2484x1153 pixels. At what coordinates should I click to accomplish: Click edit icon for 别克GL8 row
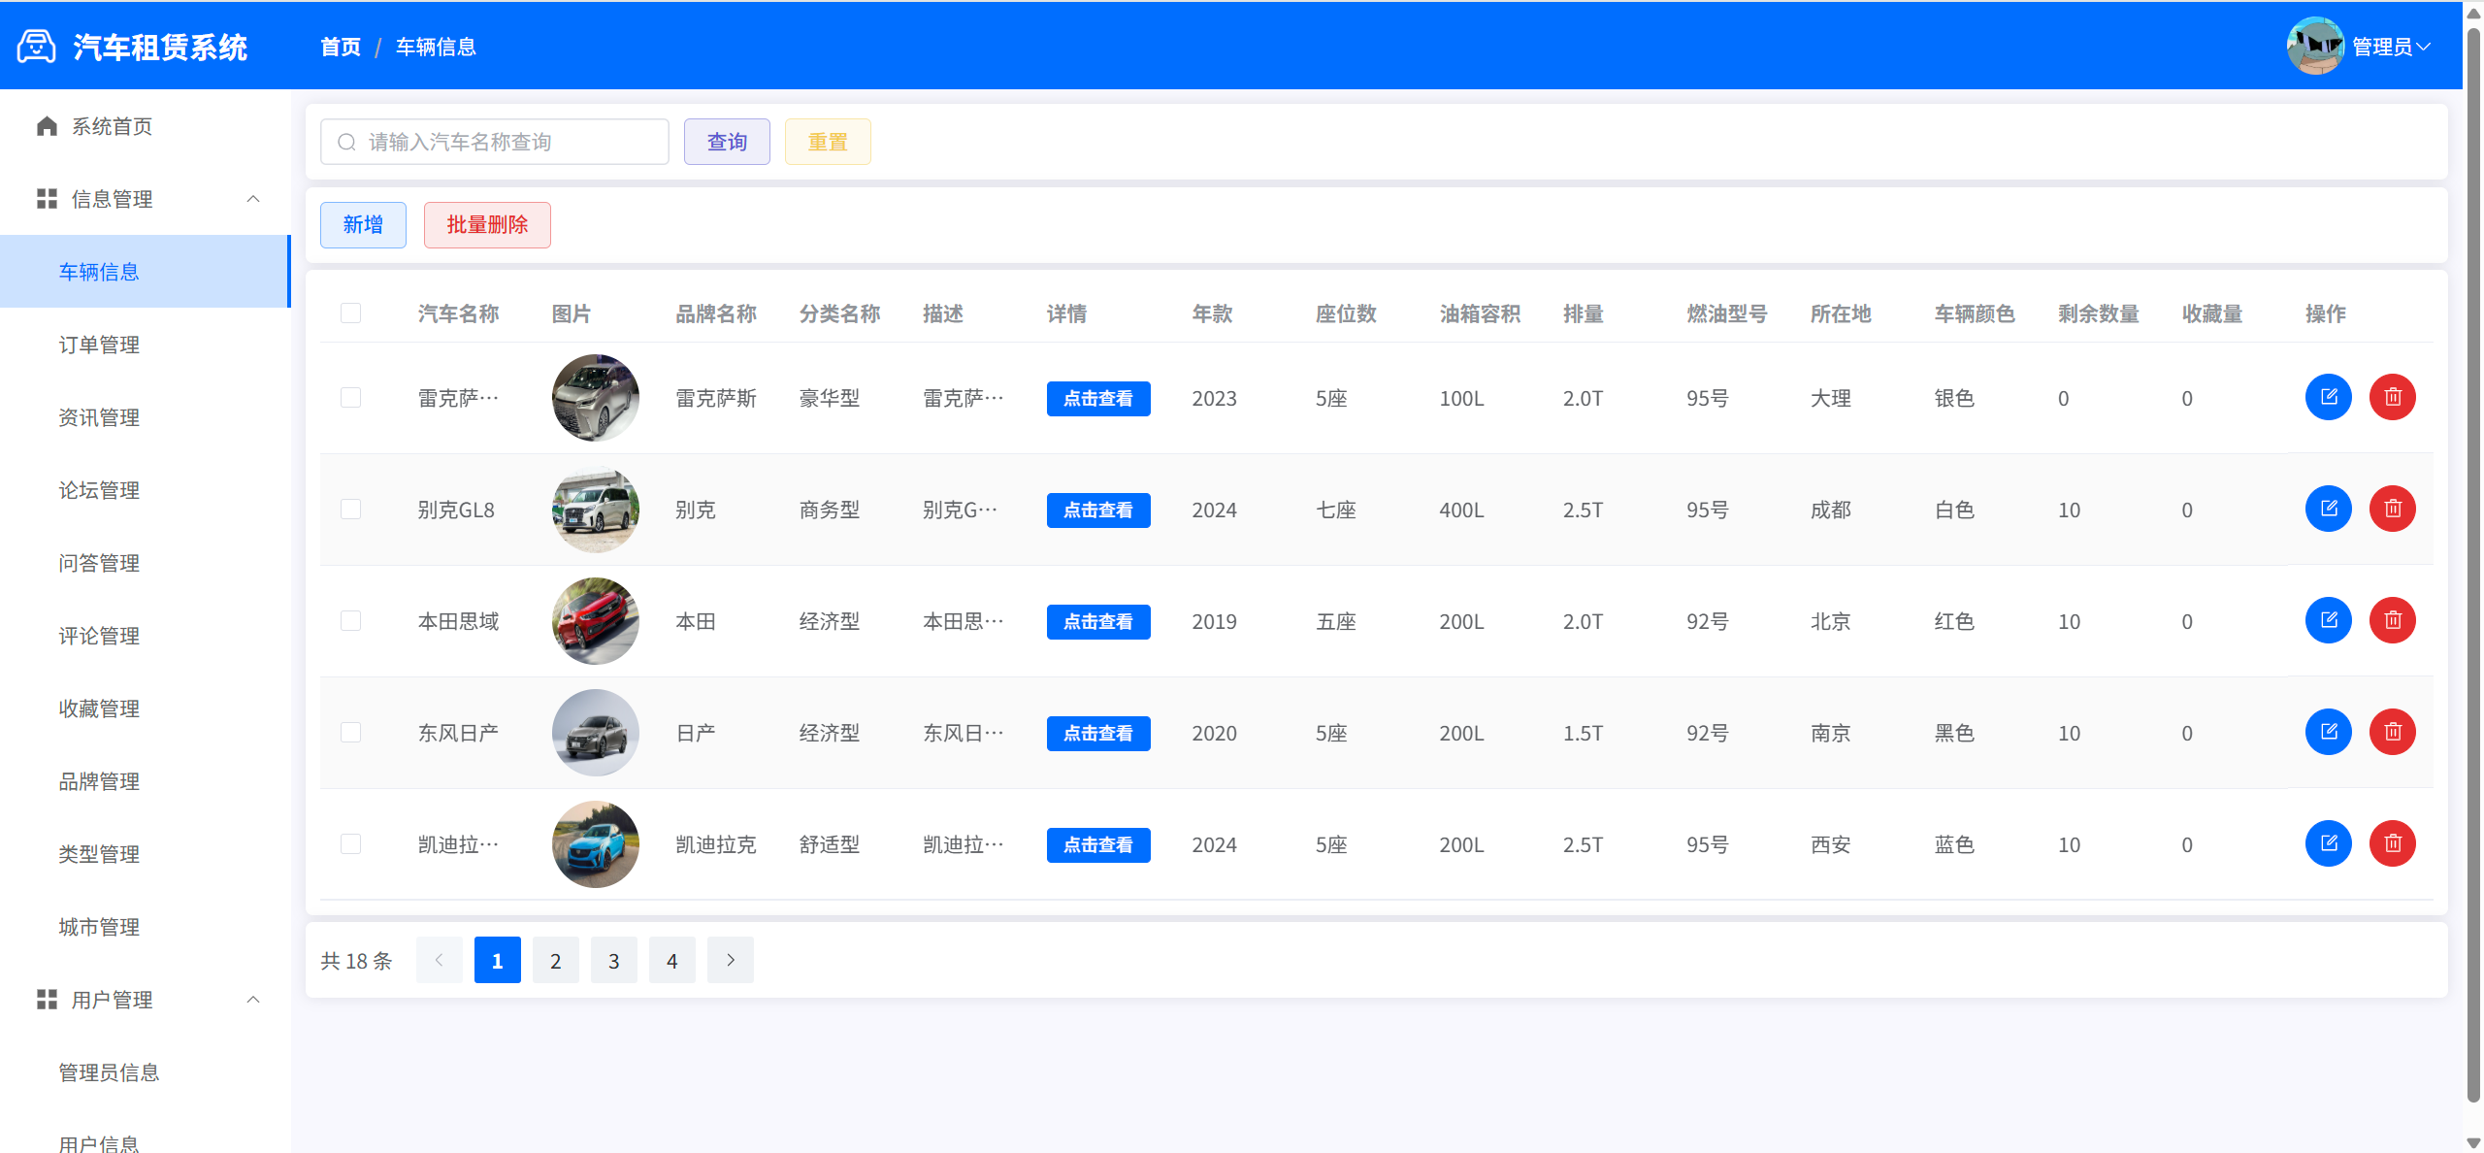click(2328, 509)
